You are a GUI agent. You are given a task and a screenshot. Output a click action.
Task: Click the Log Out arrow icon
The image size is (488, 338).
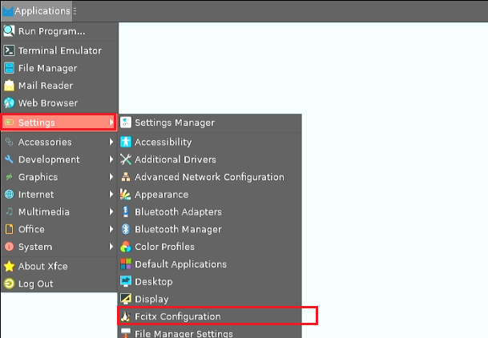point(9,284)
